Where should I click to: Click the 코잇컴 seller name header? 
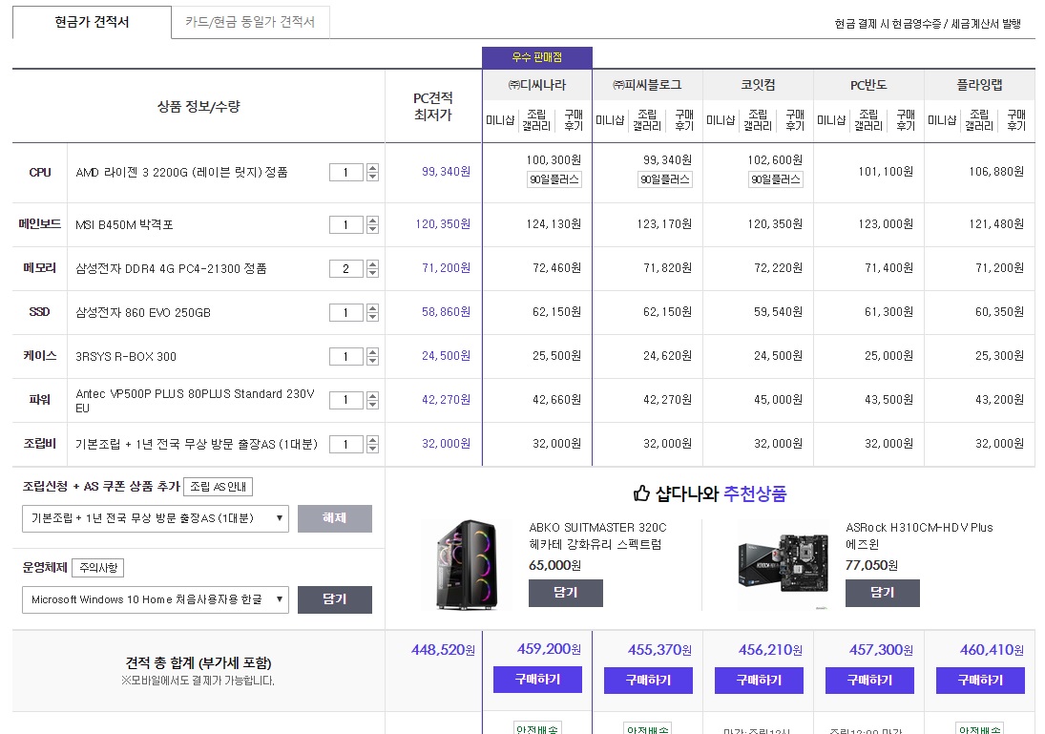(759, 85)
